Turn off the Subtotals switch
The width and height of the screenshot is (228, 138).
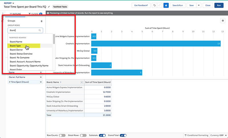[102, 135]
